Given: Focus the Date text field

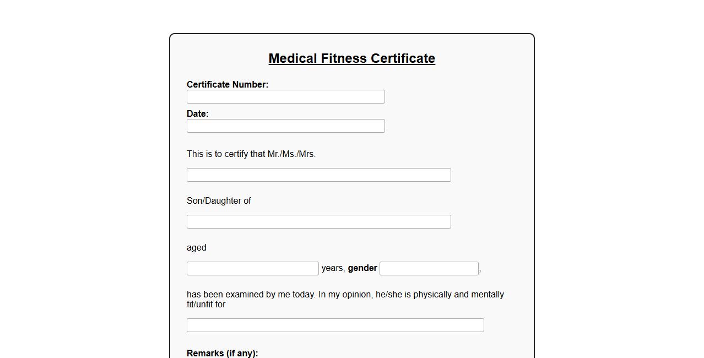Looking at the screenshot, I should click(285, 126).
